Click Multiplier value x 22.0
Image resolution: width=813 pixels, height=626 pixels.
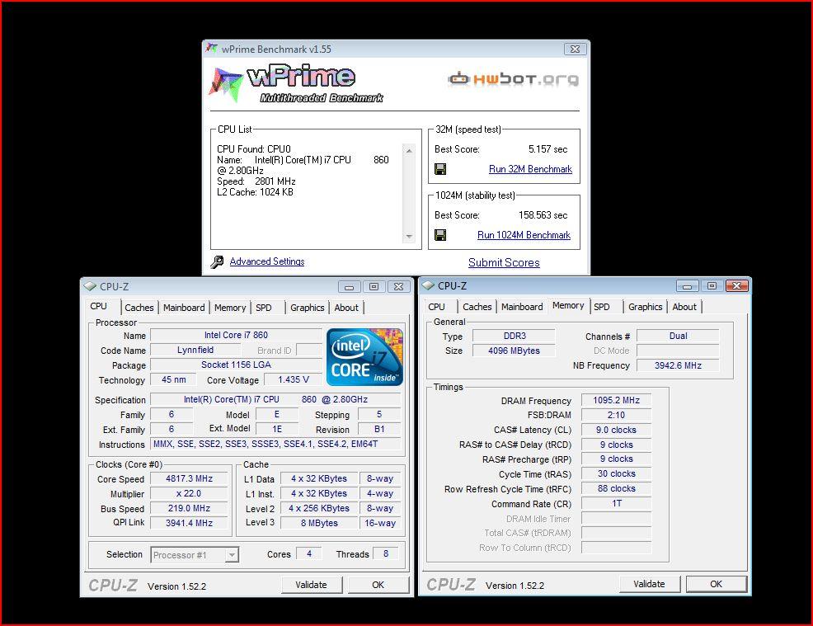[190, 494]
